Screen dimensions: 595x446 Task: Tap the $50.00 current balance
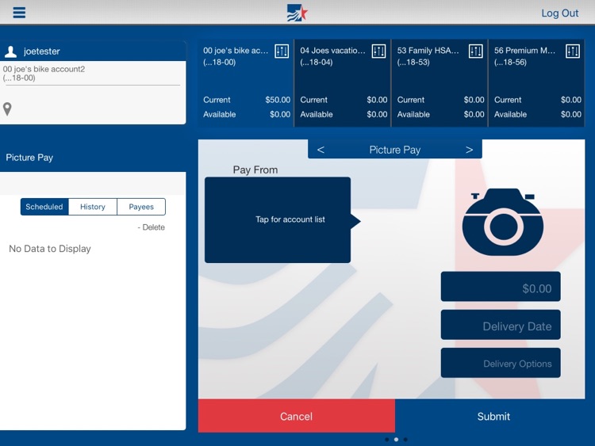278,100
